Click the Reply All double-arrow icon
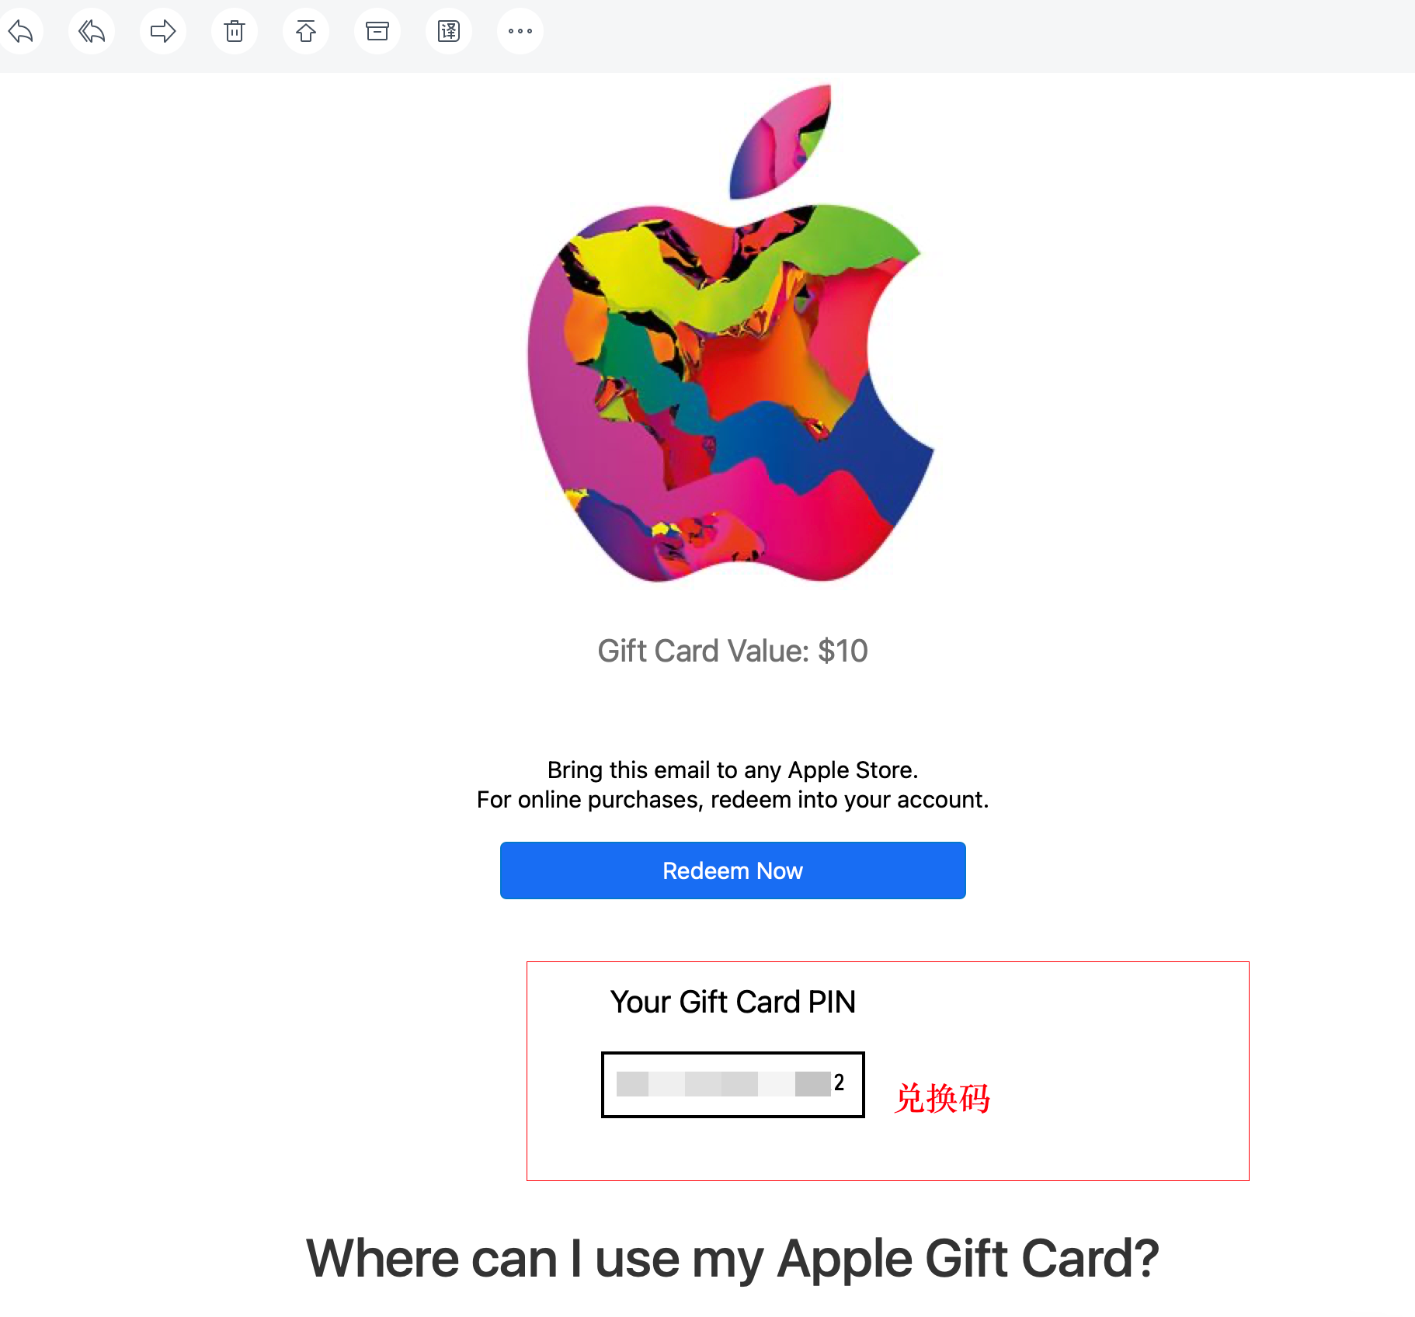The image size is (1415, 1317). (x=92, y=31)
